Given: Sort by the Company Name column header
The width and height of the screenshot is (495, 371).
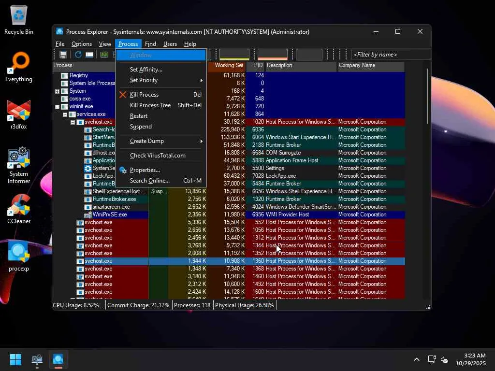Looking at the screenshot, I should coord(371,66).
